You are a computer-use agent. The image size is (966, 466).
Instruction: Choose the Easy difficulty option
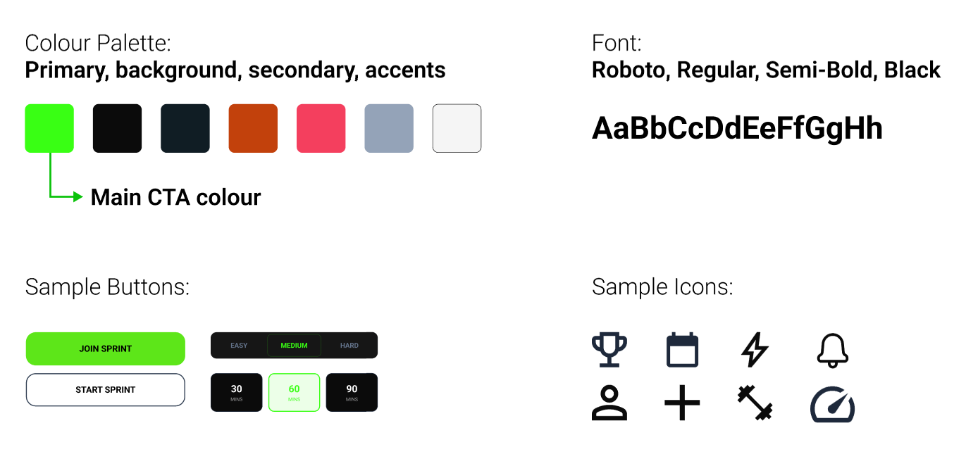coord(239,346)
